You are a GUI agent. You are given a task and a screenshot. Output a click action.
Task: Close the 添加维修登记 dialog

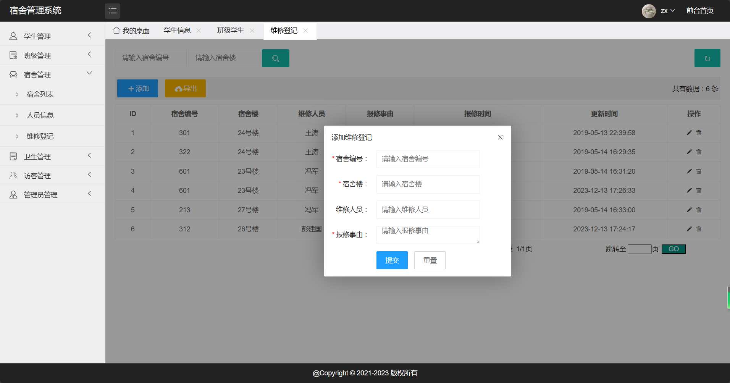pyautogui.click(x=500, y=137)
